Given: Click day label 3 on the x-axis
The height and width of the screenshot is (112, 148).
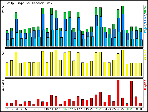Looking at the screenshot, I should point(17,109).
